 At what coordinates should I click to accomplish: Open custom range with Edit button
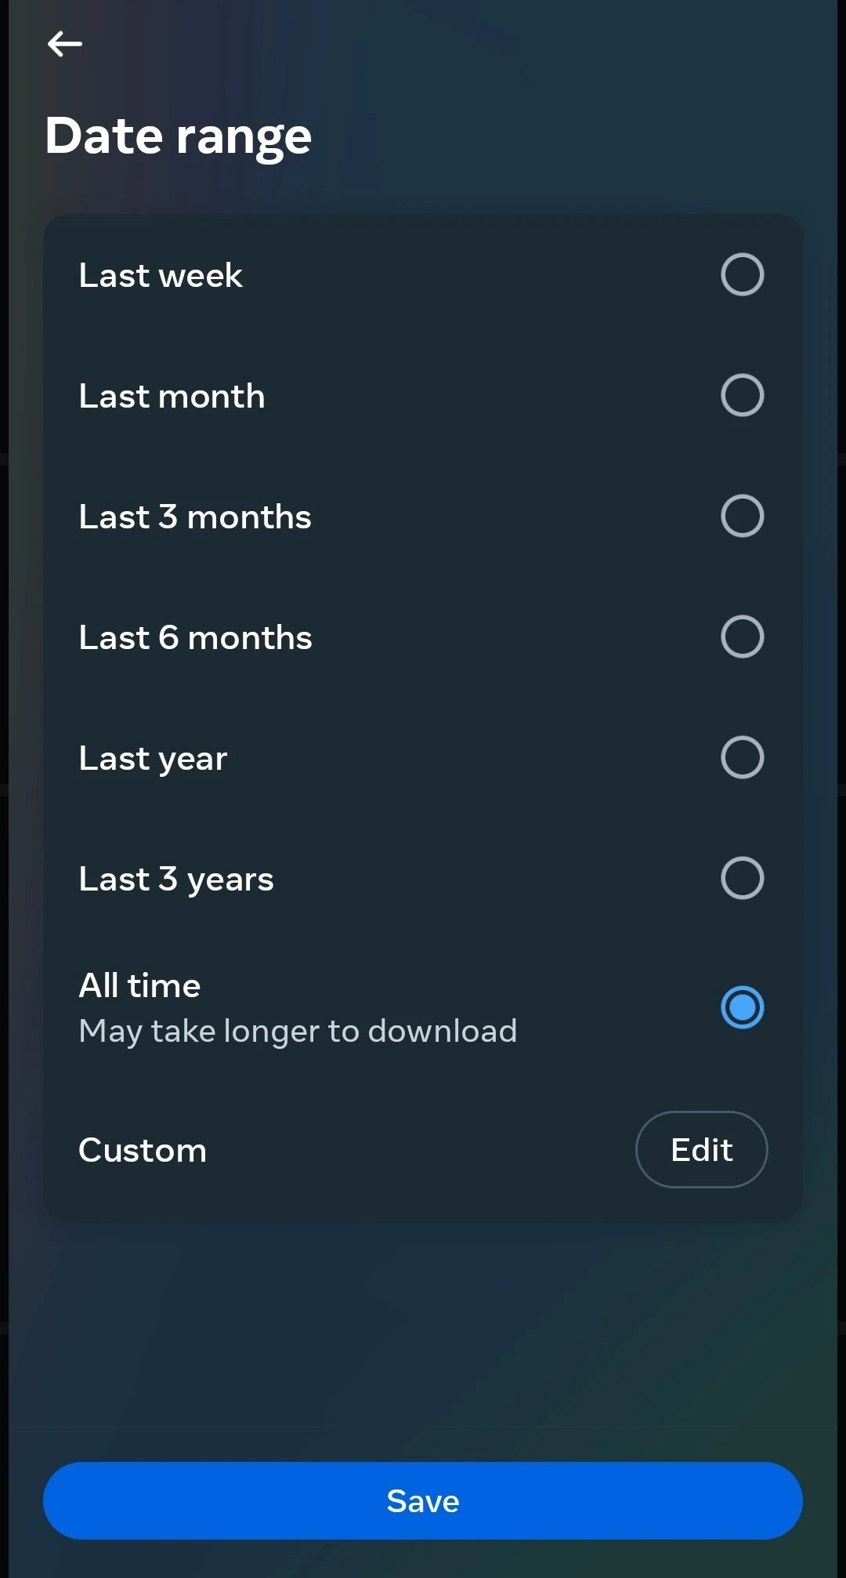click(701, 1150)
